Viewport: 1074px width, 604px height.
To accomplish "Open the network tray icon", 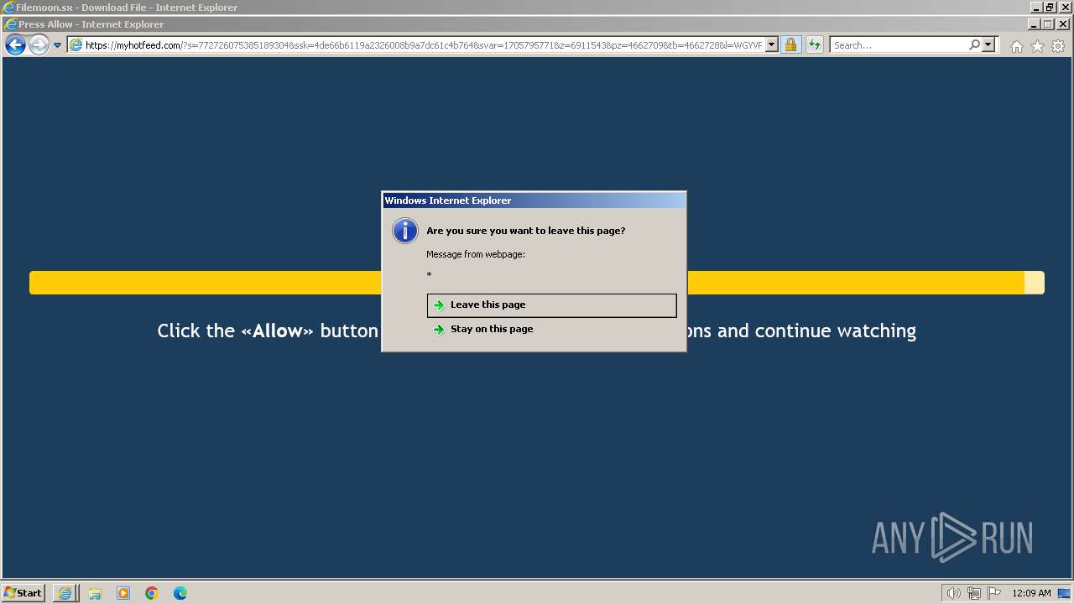I will click(974, 593).
